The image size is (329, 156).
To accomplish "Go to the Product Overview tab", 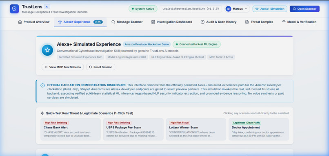I will coord(34,22).
